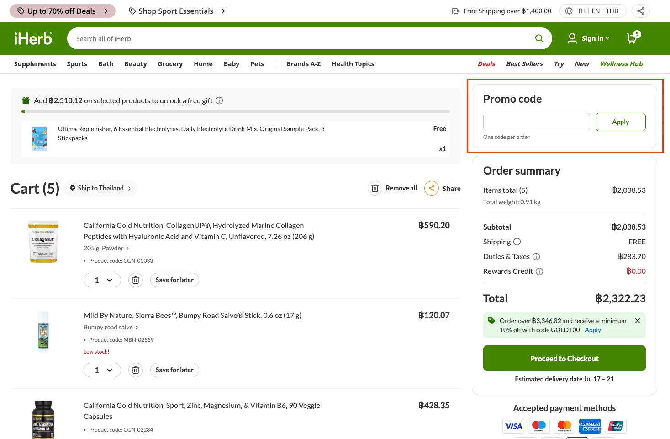Click the Zinc Magnesium product image

point(43,419)
